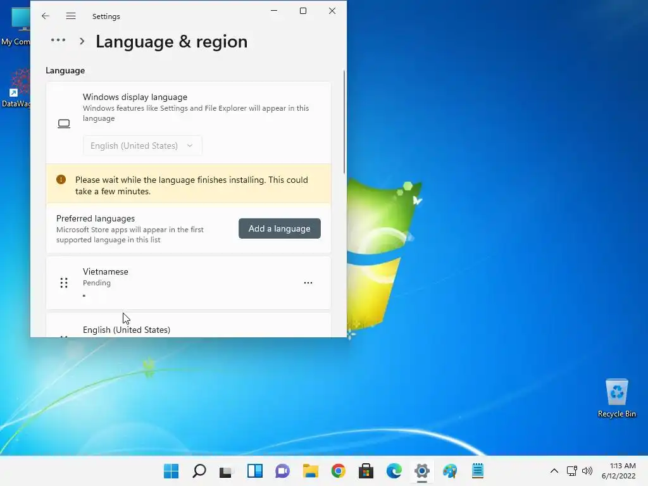Click the Preferred languages label
Viewport: 648px width, 486px height.
(96, 218)
